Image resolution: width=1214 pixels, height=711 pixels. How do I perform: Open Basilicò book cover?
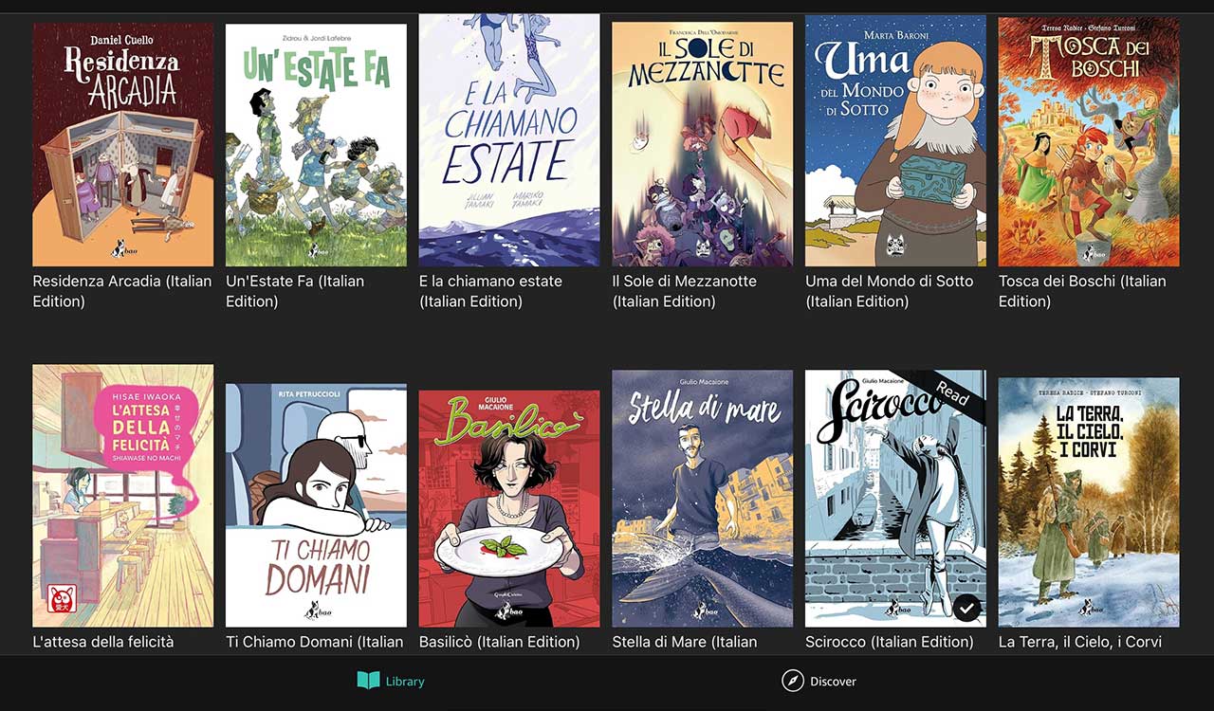point(509,508)
